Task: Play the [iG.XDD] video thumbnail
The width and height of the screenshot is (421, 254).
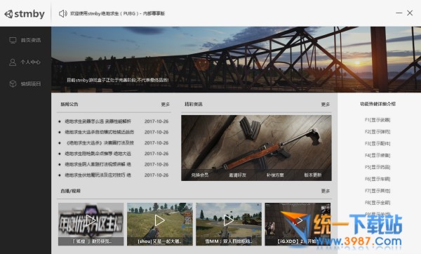Action: pos(298,224)
